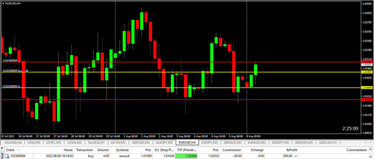Click the S/L column header

pos(164,150)
